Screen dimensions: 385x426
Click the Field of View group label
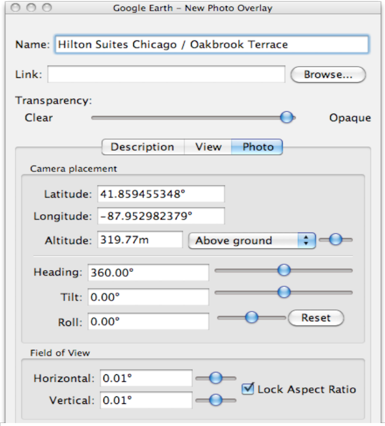(x=60, y=353)
